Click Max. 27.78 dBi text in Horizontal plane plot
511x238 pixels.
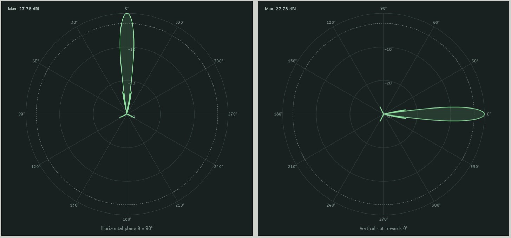coord(24,9)
